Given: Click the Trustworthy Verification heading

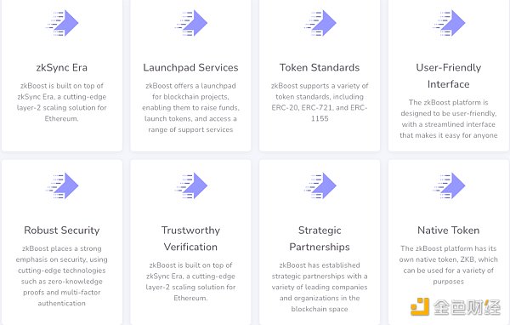Looking at the screenshot, I should click(190, 239).
